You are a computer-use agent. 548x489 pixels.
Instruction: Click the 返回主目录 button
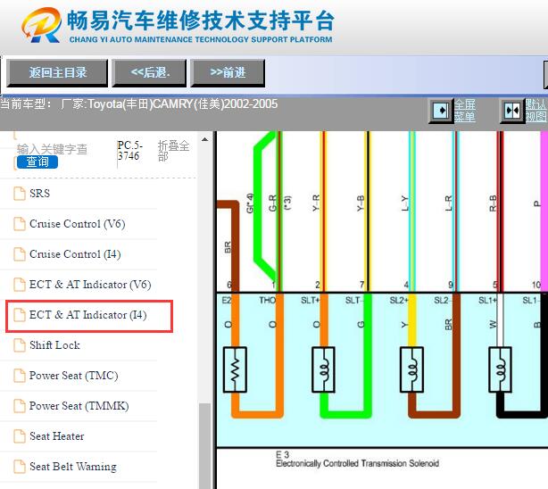click(57, 72)
